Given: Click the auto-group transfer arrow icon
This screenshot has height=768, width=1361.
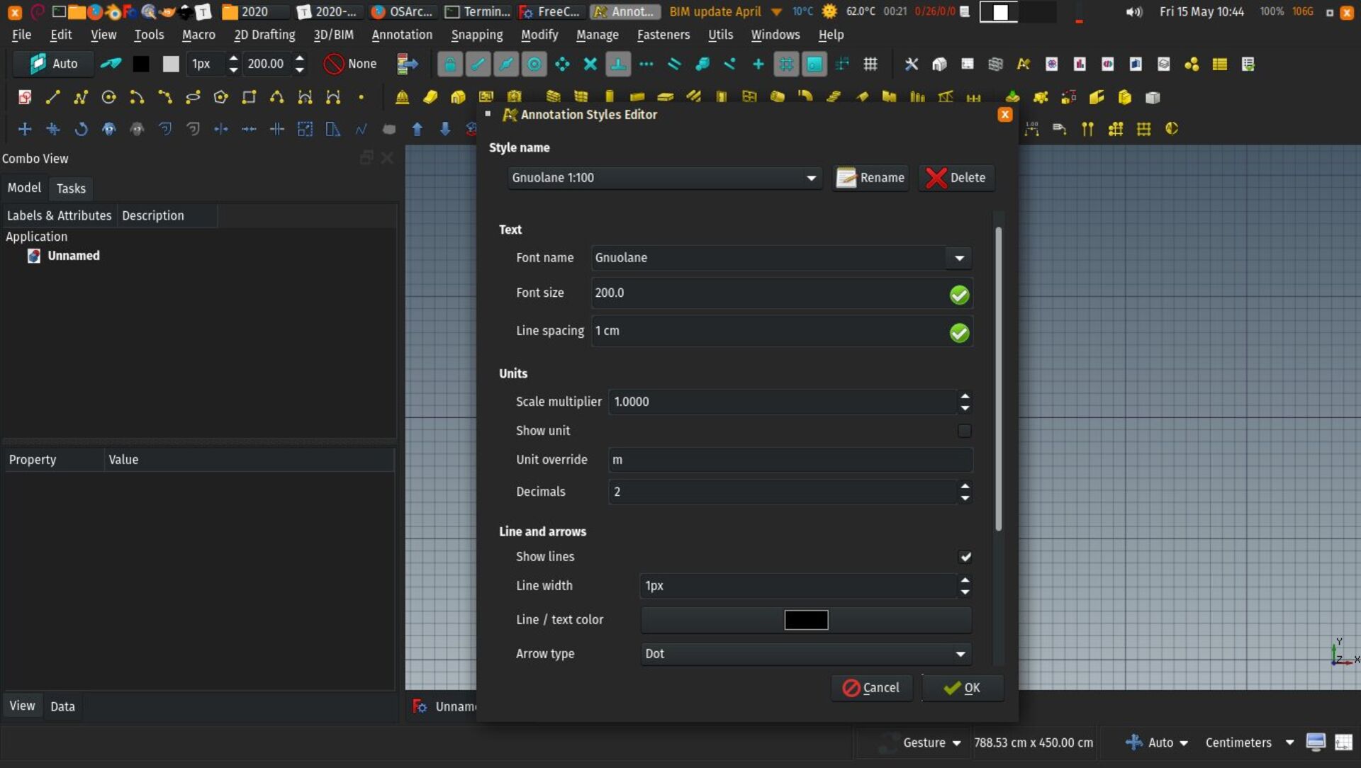Looking at the screenshot, I should point(408,64).
